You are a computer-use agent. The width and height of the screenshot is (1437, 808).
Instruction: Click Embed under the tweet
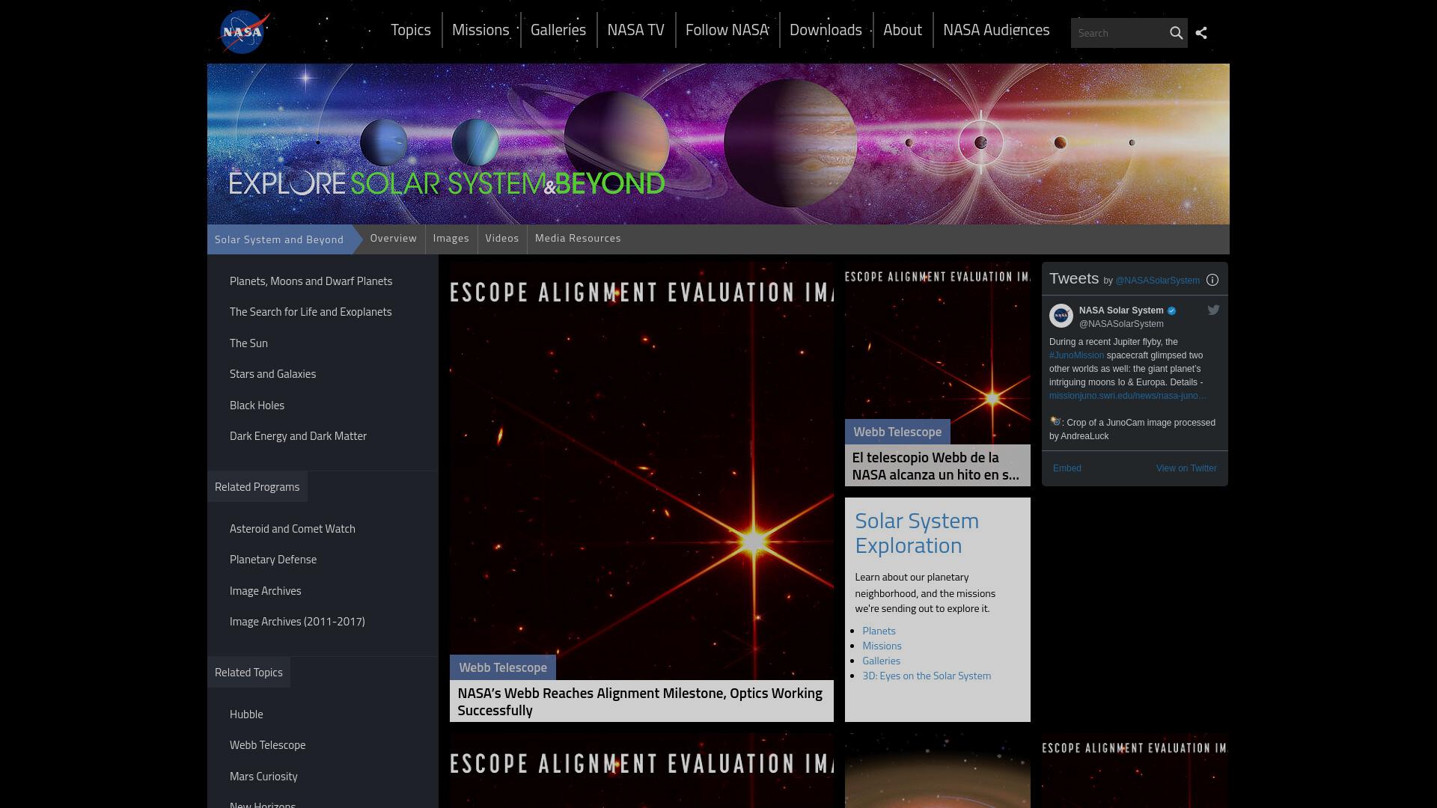pyautogui.click(x=1067, y=468)
